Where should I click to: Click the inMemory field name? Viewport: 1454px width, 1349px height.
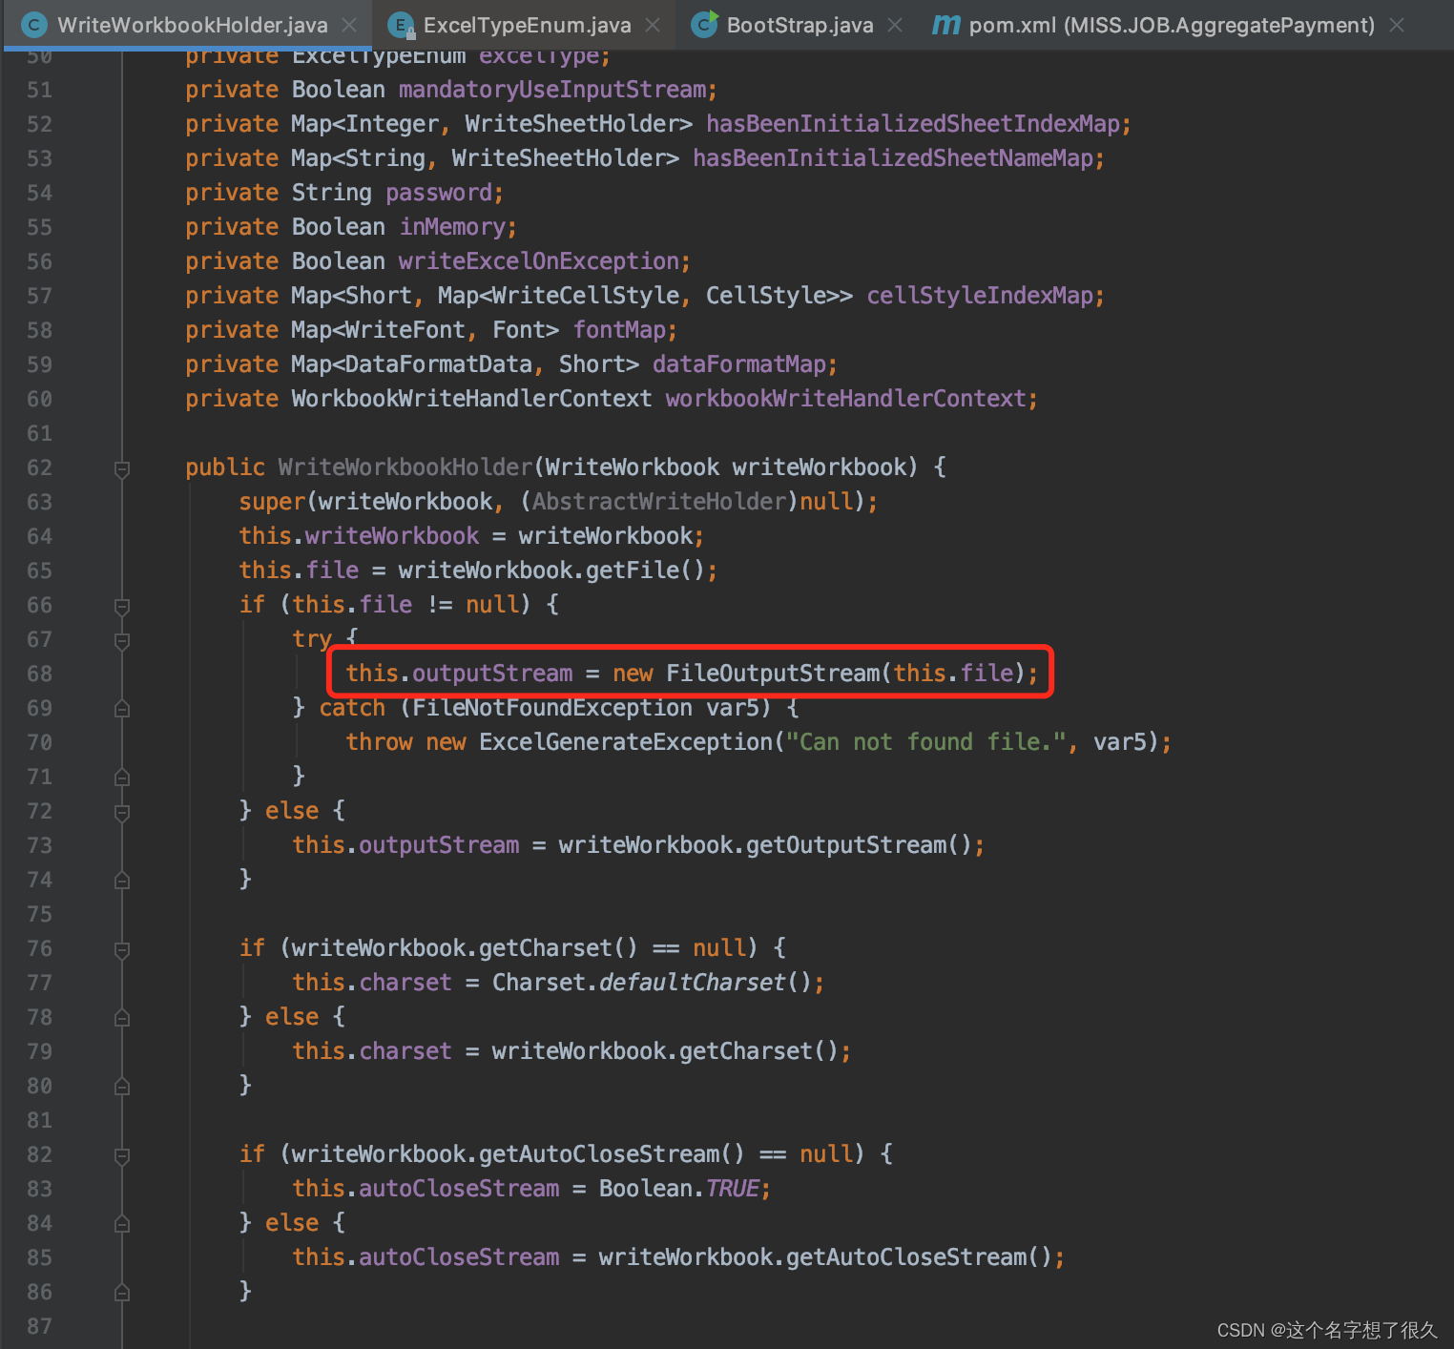point(452,227)
